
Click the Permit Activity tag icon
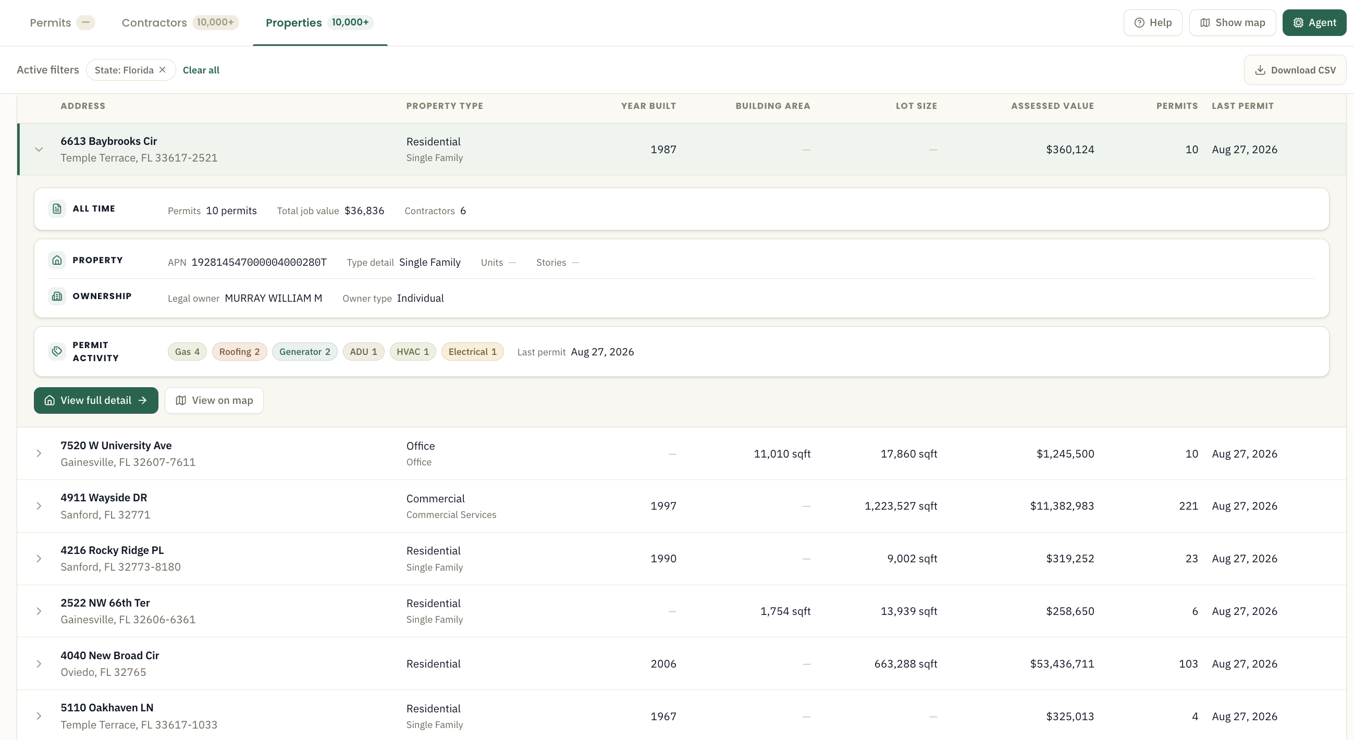(57, 351)
